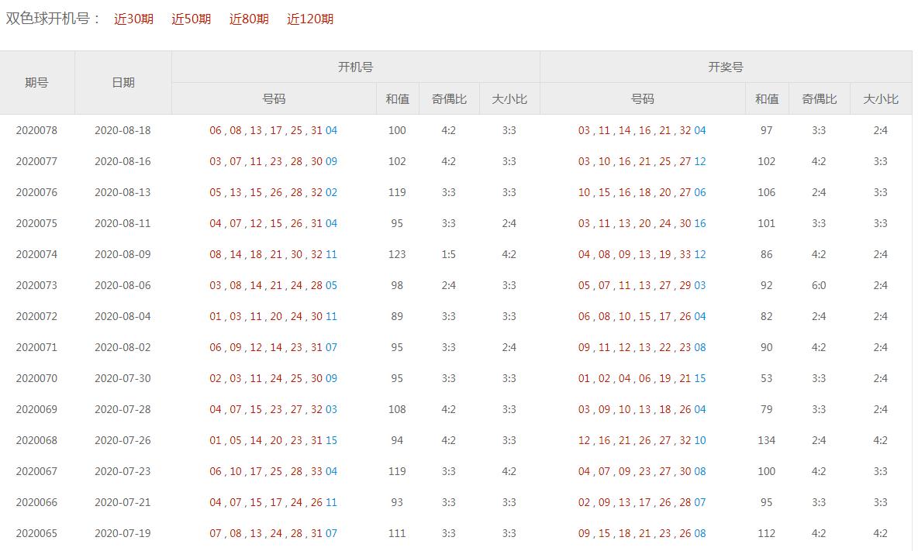Select issue number 2020067
Image resolution: width=918 pixels, height=551 pixels.
pyautogui.click(x=36, y=471)
